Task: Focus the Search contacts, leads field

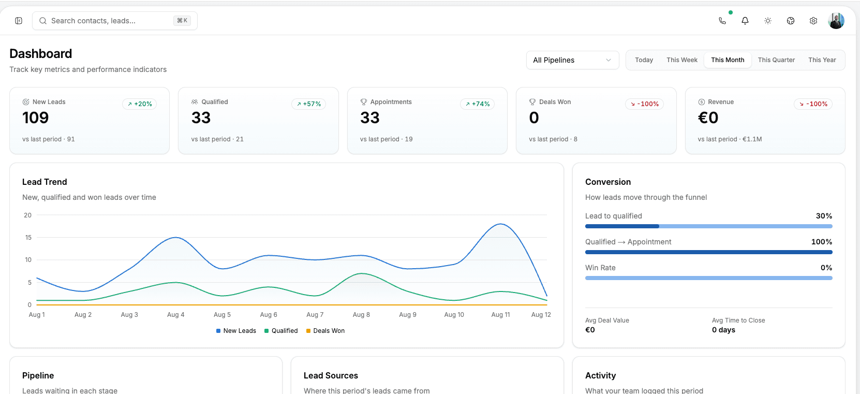Action: [x=115, y=21]
